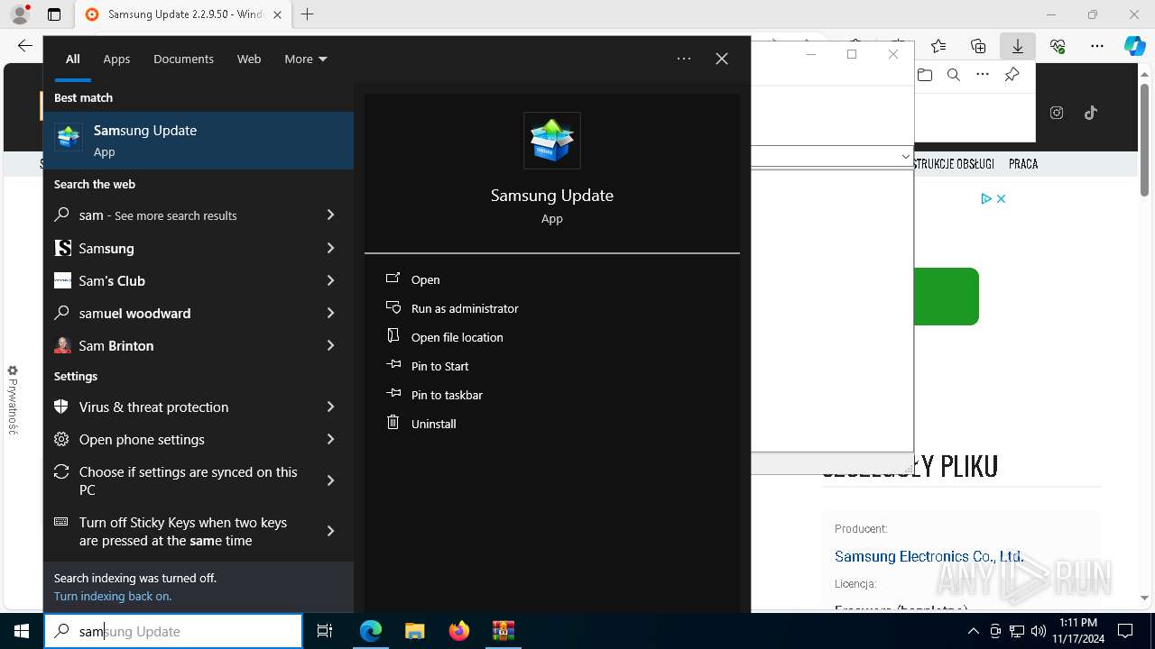Open File Explorer from taskbar
1155x649 pixels.
[414, 631]
